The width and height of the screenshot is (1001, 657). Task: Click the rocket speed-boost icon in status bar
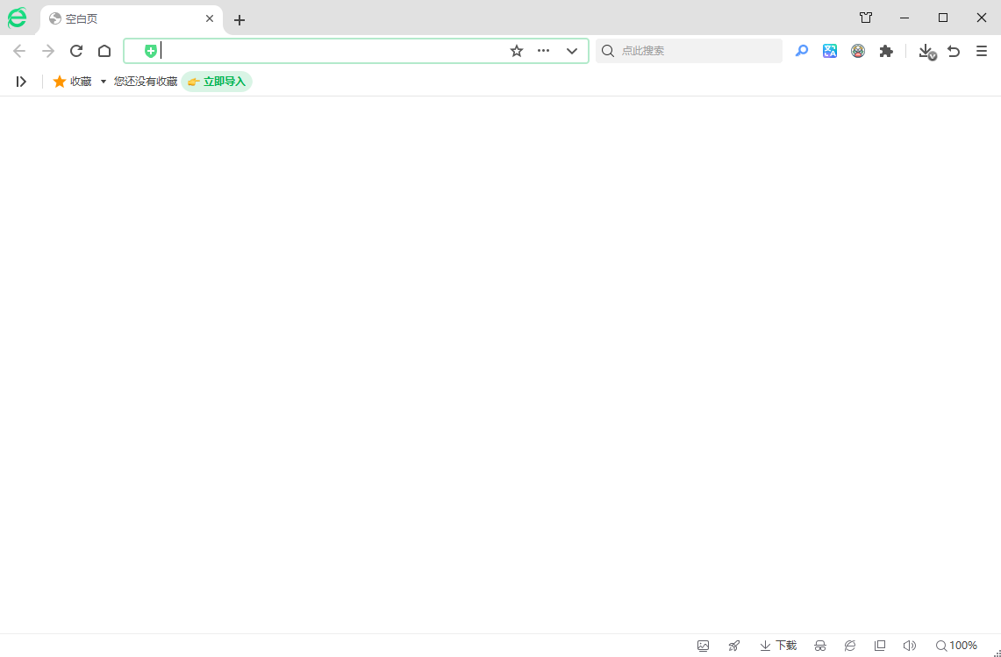point(733,645)
